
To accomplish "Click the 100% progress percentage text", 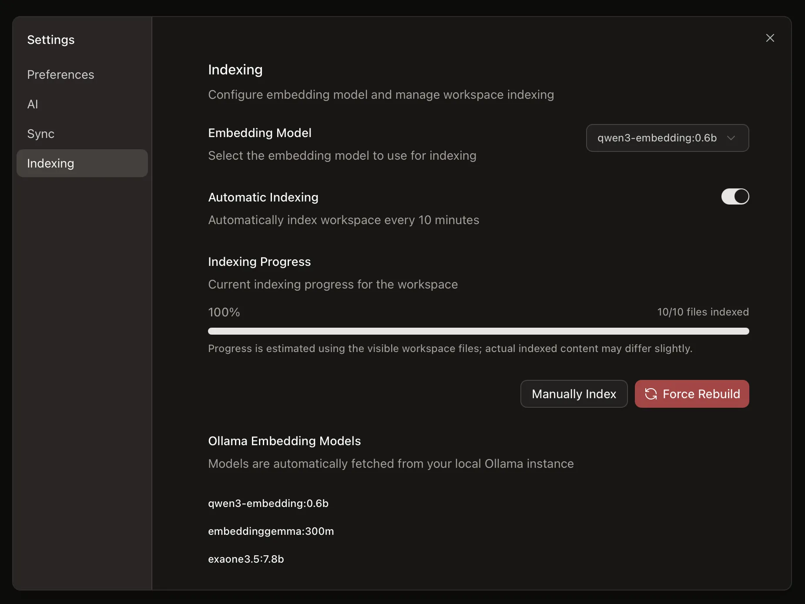I will pyautogui.click(x=224, y=312).
